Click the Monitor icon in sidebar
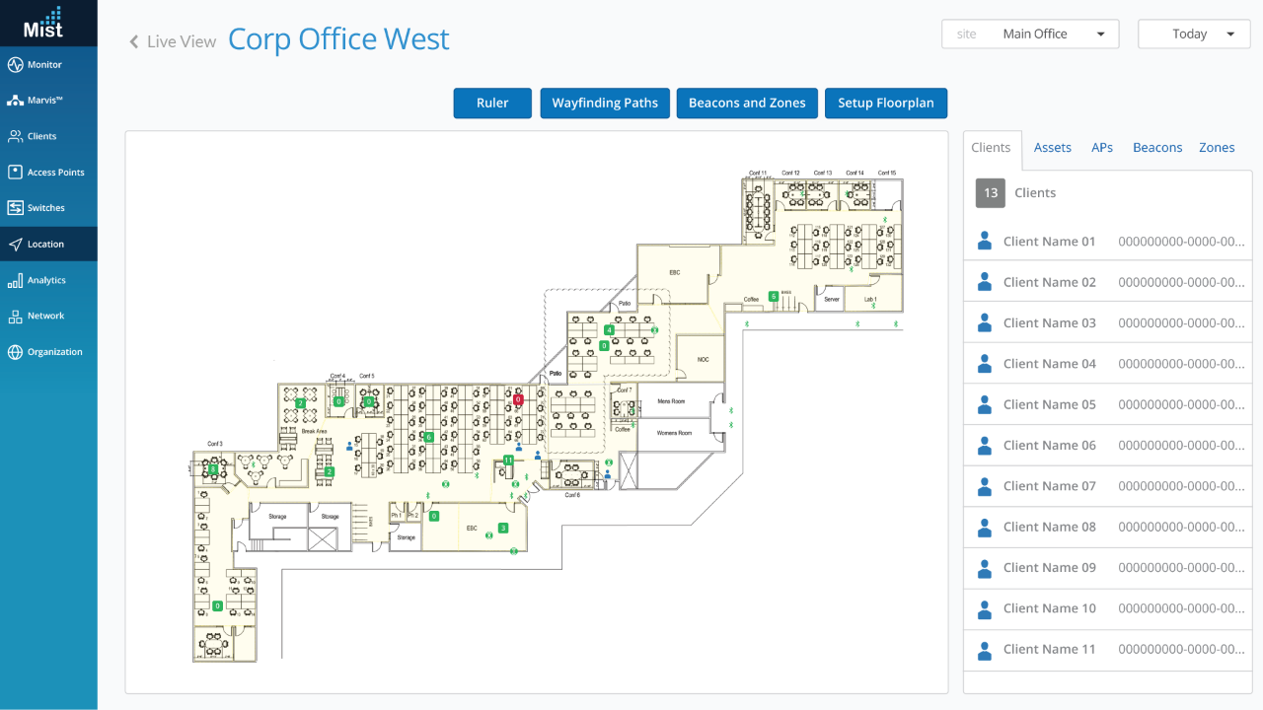 coord(15,65)
